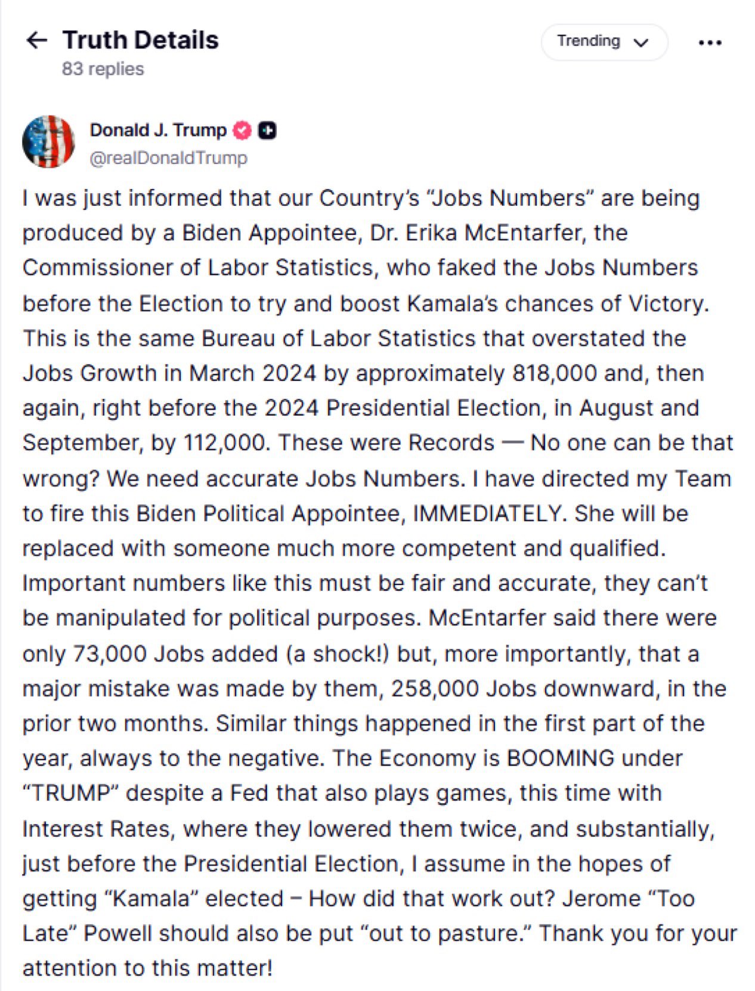The image size is (755, 991).
Task: Click the black plus badge after the name
Action: coord(267,130)
